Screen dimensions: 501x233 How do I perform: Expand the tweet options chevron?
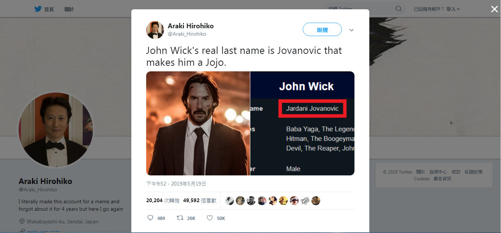351,30
